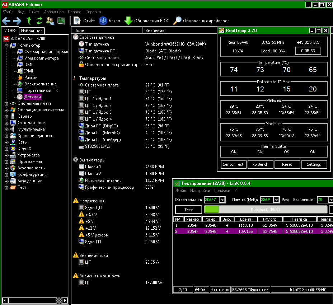Viewport: 333px width, 305px height.
Task: Click the Обновления BIOS download icon
Action: 128,21
